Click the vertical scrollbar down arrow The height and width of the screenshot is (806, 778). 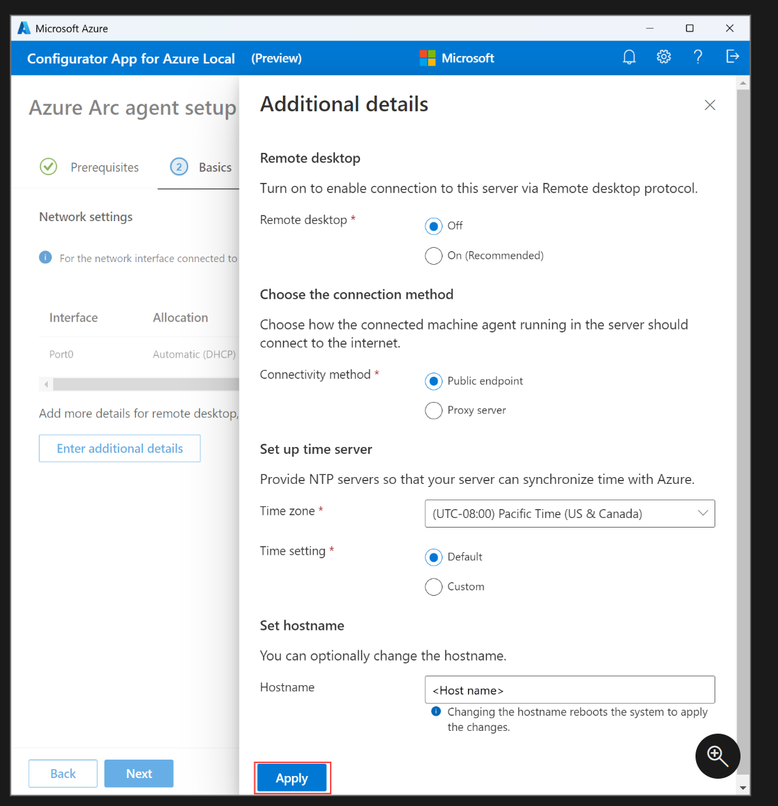click(x=743, y=788)
